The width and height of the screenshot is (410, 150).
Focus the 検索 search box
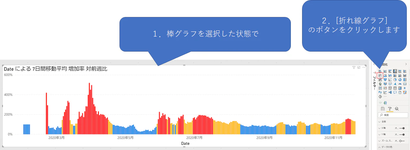(x=393, y=115)
